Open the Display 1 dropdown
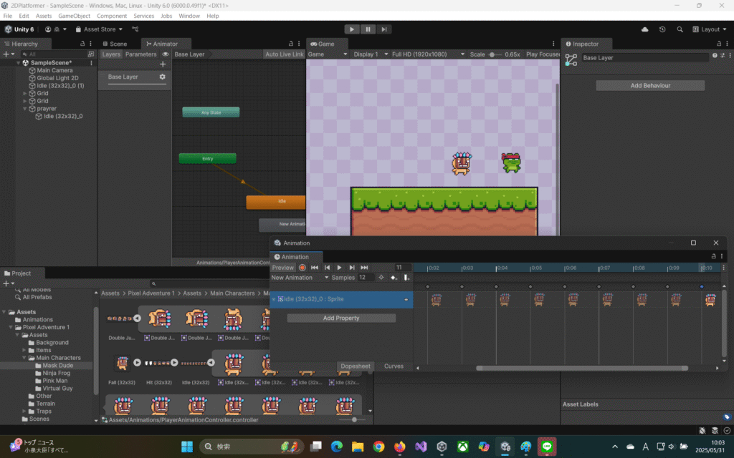Viewport: 734px width, 458px height. click(x=371, y=54)
